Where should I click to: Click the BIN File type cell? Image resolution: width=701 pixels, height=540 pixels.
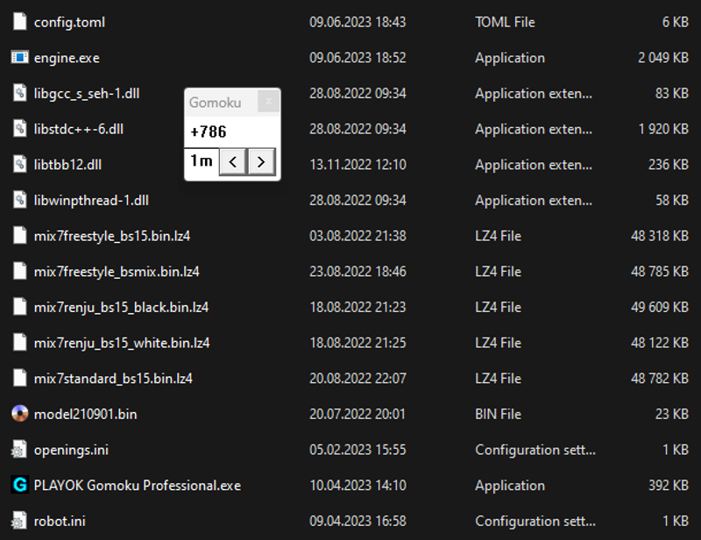click(498, 414)
